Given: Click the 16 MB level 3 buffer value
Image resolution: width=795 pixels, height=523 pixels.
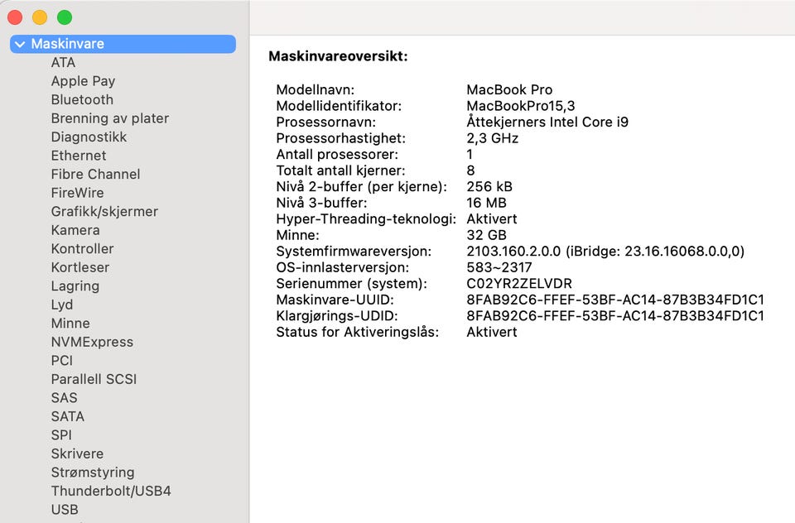Looking at the screenshot, I should click(x=486, y=204).
